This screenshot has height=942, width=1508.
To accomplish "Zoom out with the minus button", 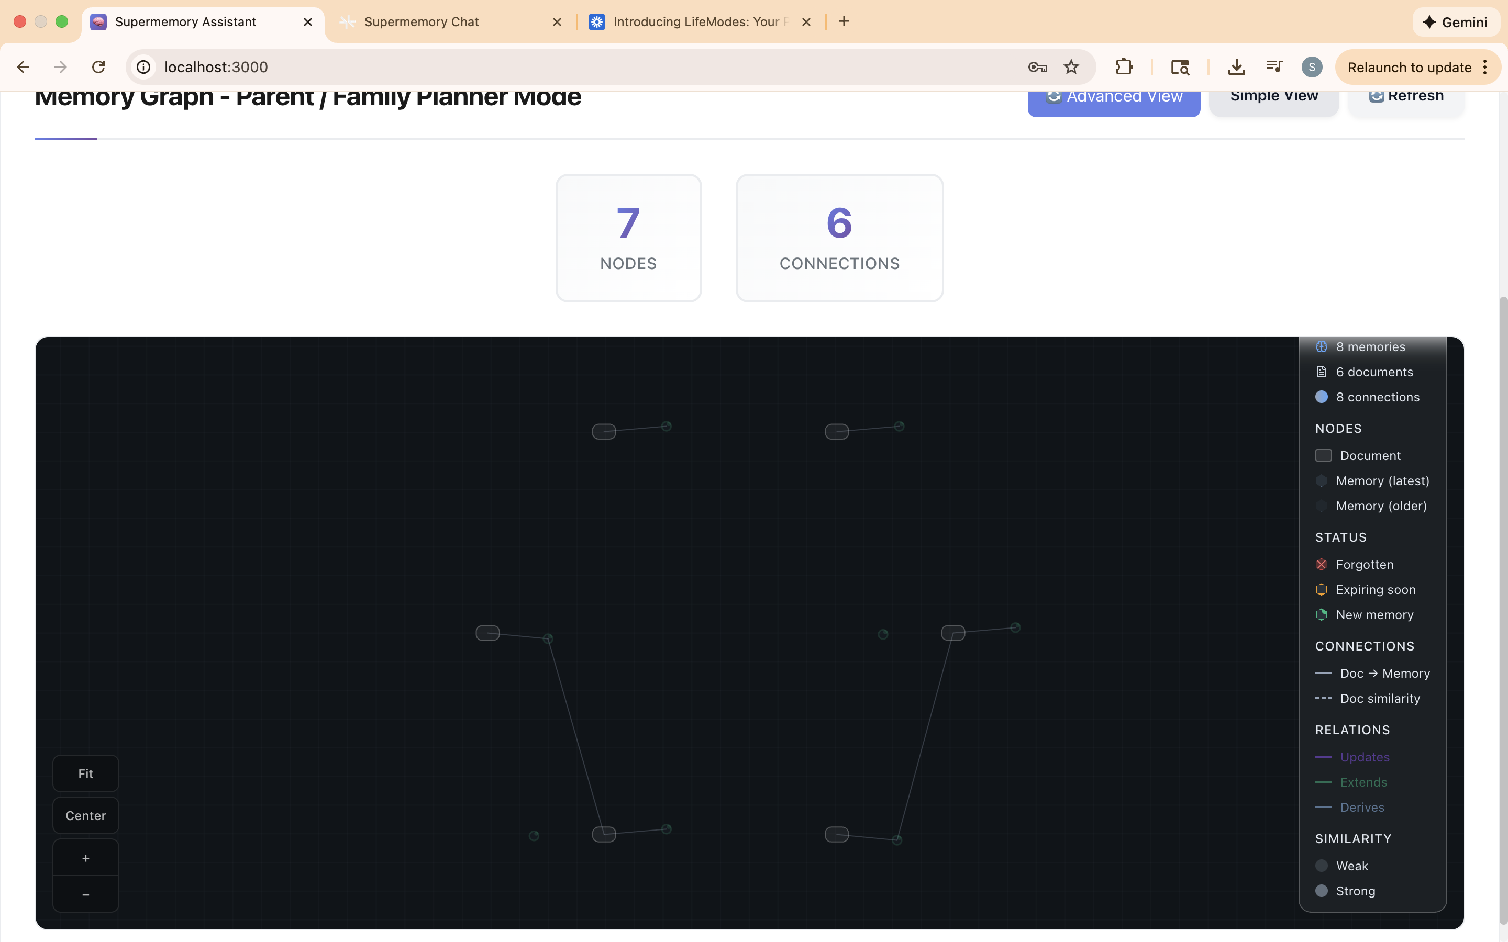I will pyautogui.click(x=85, y=895).
